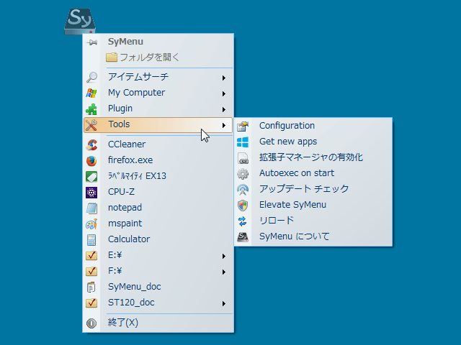The image size is (461, 345).
Task: Open the アイテムサーチ menu entry
Action: [158, 77]
